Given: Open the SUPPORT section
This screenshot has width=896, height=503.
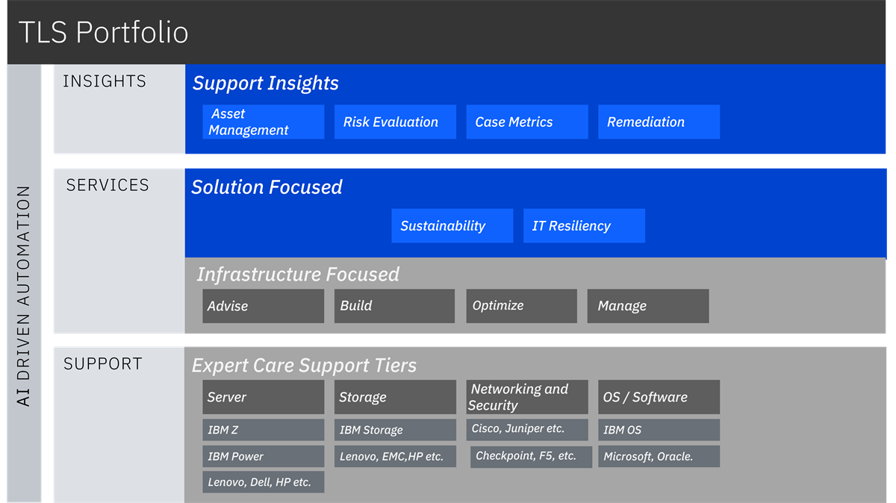Looking at the screenshot, I should [x=102, y=363].
